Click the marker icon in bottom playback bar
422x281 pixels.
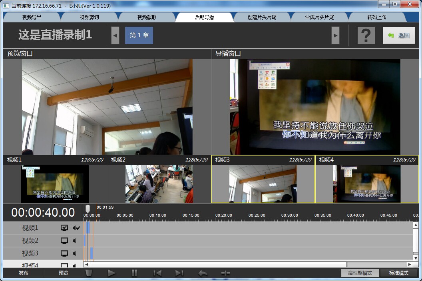pos(89,273)
